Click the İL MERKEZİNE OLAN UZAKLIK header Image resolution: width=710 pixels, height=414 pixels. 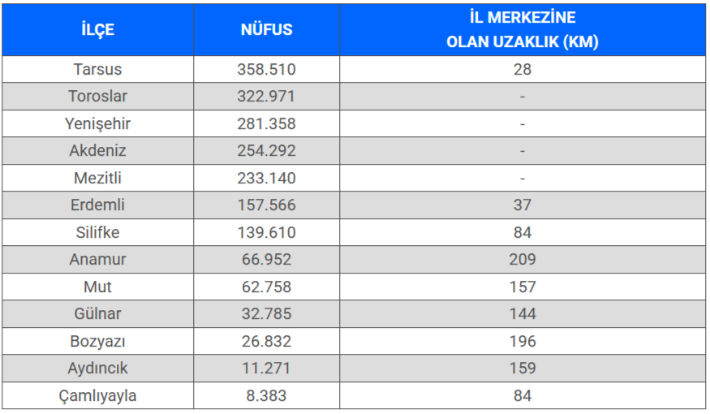tap(523, 30)
